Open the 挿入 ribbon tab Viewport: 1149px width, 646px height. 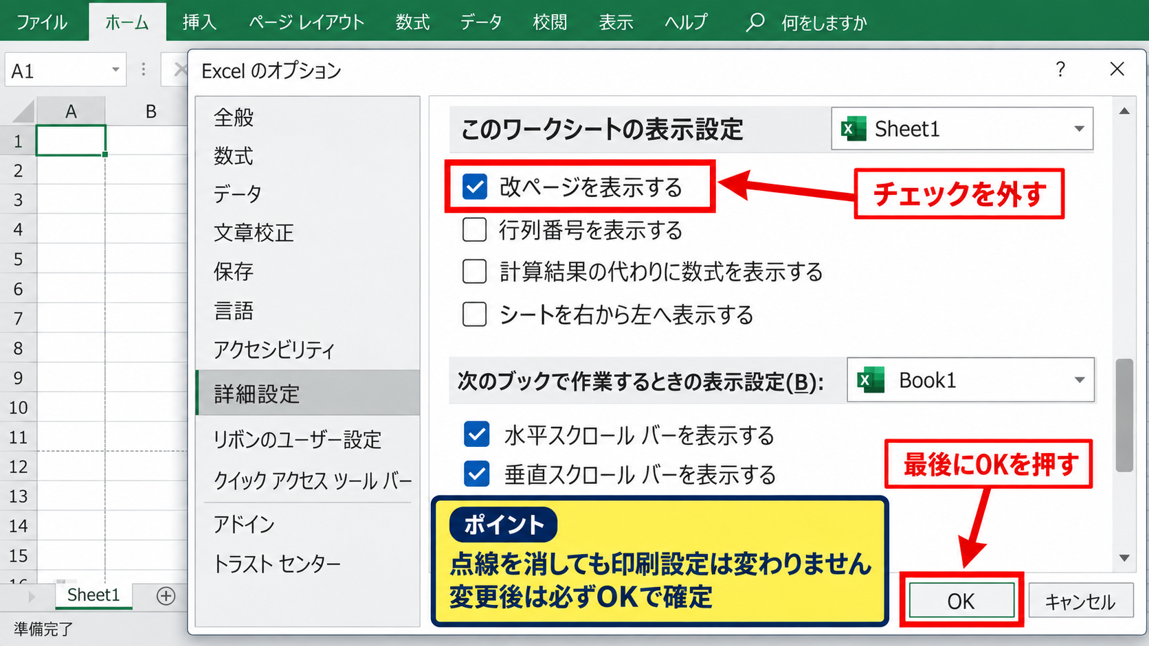tap(199, 22)
